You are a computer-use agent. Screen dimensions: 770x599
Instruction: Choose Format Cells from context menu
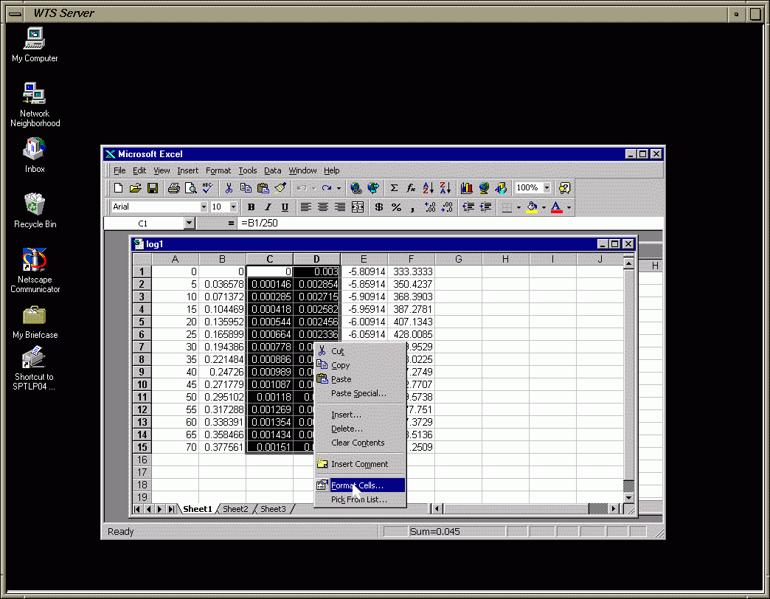(x=358, y=485)
